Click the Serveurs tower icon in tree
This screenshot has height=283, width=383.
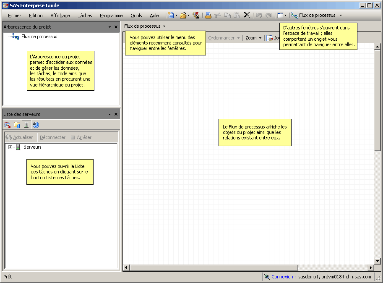click(18, 147)
